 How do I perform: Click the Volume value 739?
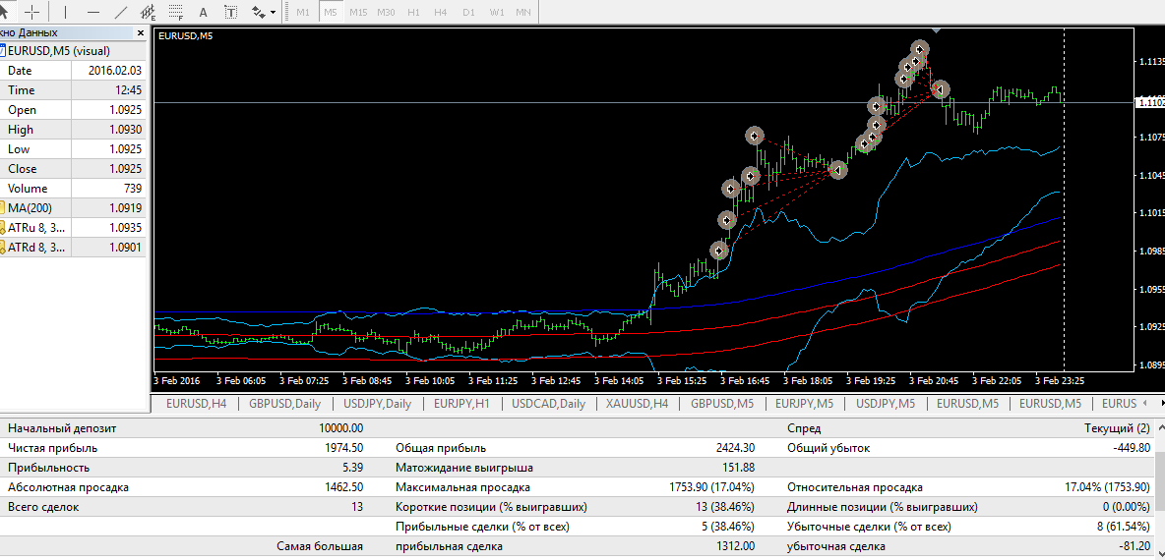[x=133, y=189]
